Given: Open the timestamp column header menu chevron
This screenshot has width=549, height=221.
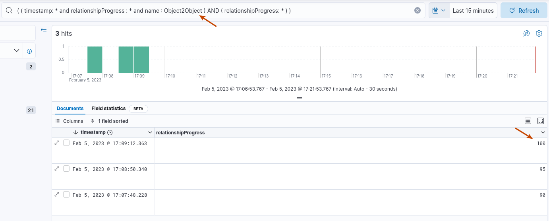Looking at the screenshot, I should point(150,132).
